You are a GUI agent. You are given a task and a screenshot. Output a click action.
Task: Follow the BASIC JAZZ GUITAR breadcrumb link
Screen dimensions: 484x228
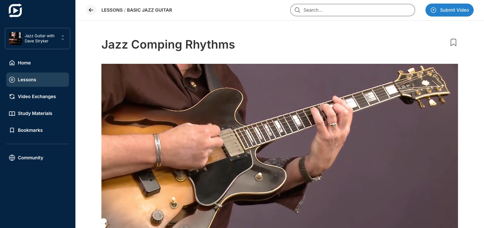[x=150, y=10]
